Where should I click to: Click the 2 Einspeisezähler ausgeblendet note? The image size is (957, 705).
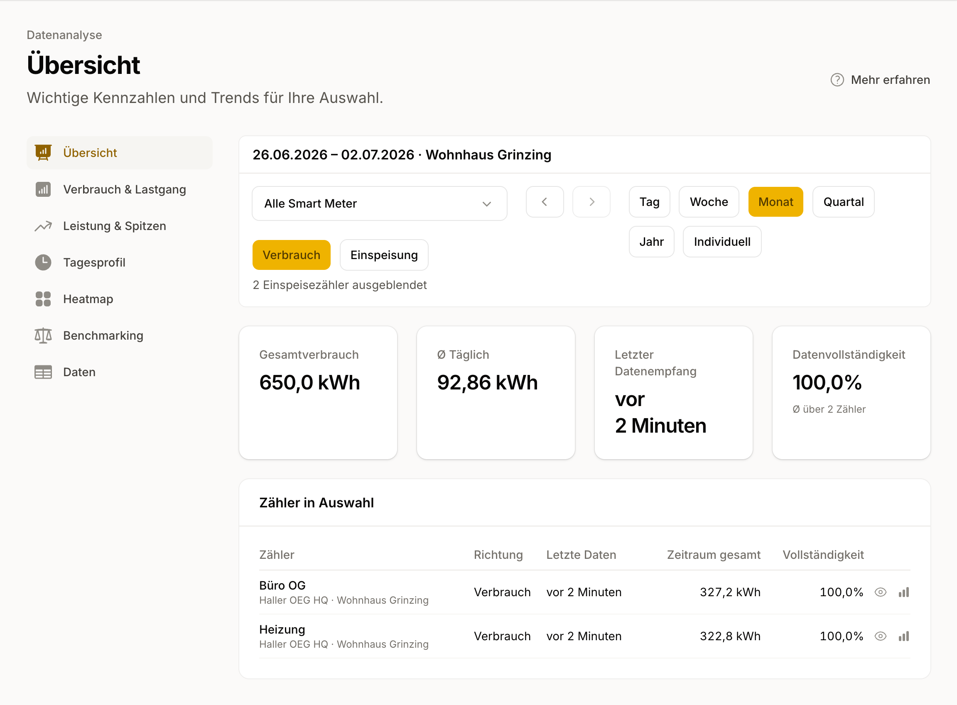pyautogui.click(x=340, y=285)
